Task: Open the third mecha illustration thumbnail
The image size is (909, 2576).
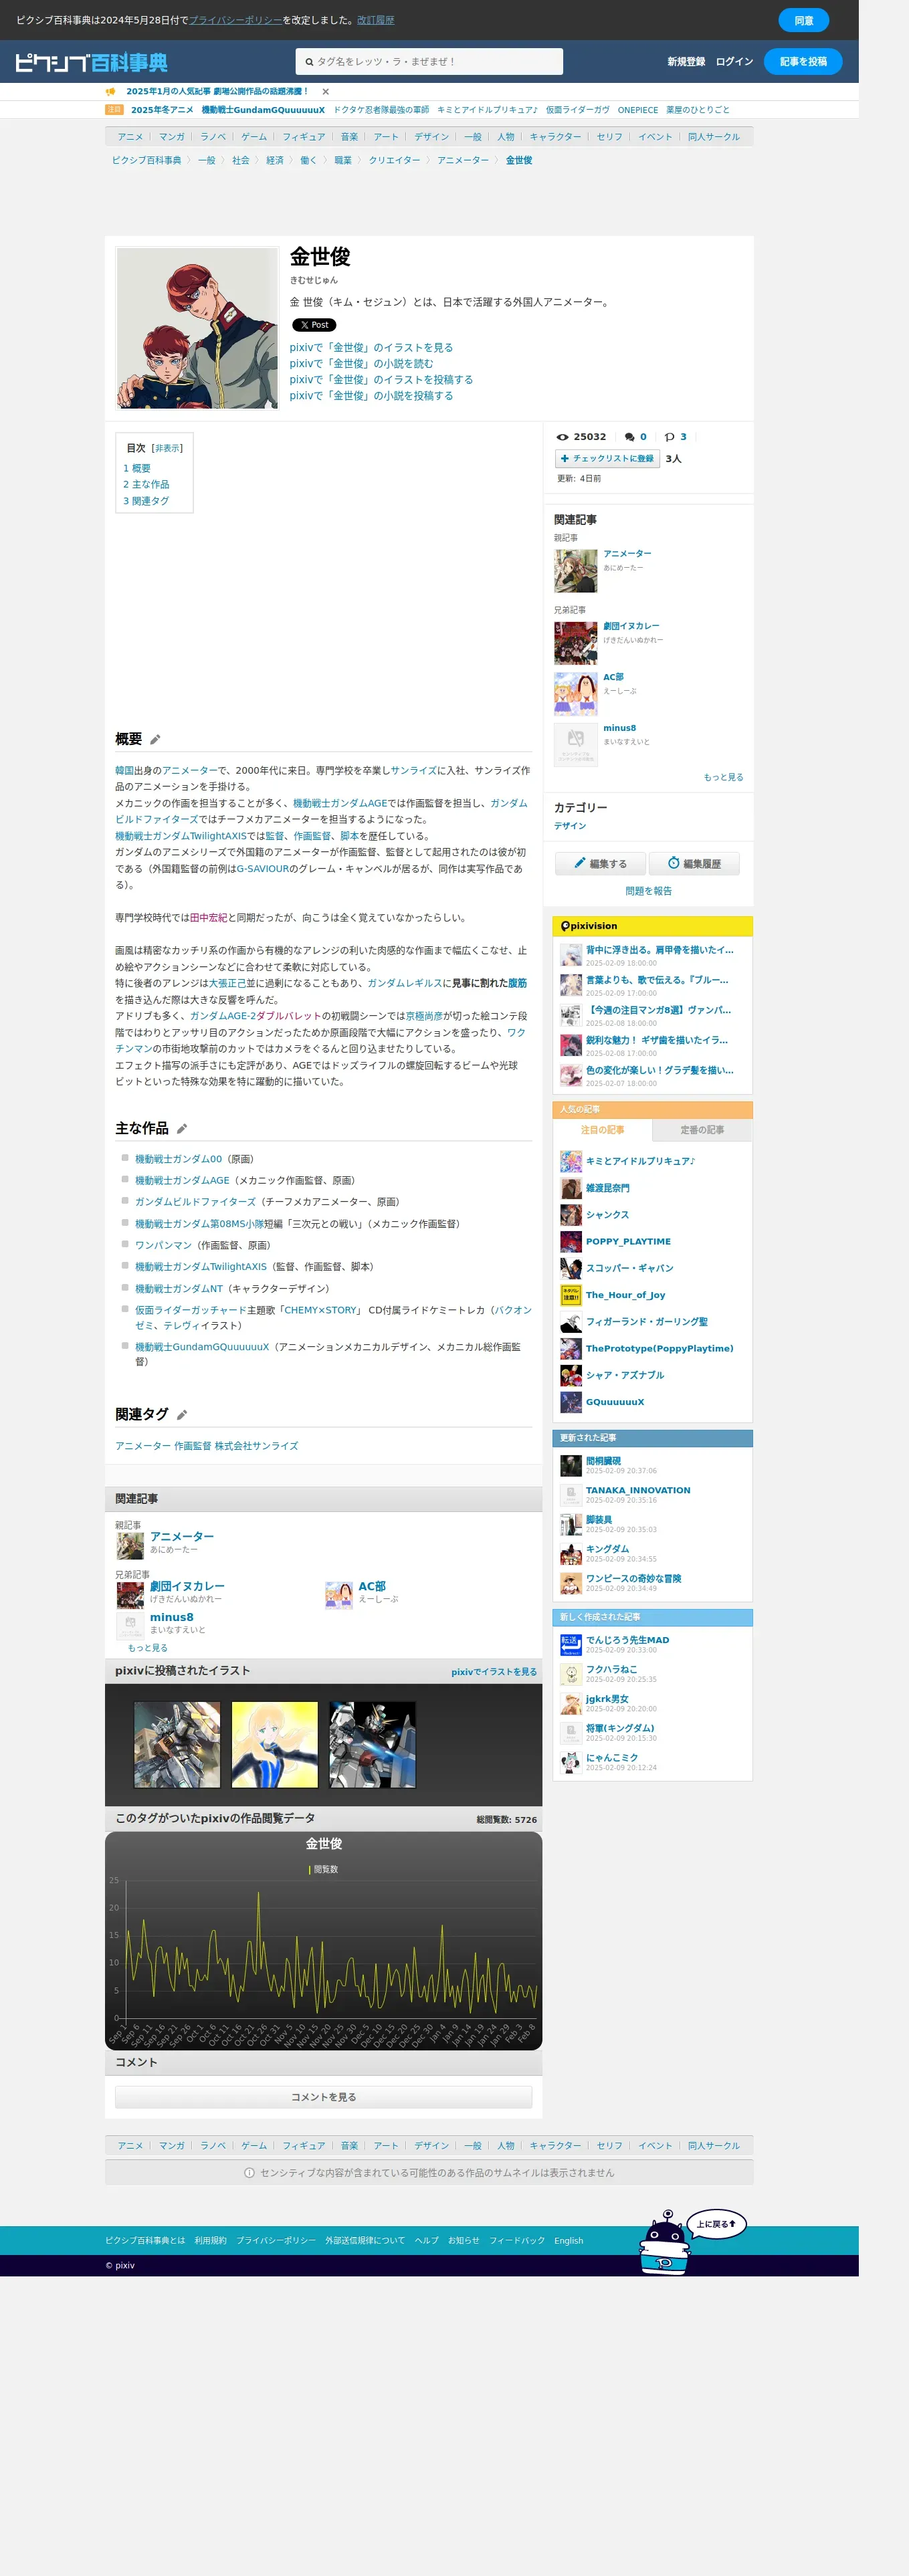Action: pyautogui.click(x=372, y=1745)
